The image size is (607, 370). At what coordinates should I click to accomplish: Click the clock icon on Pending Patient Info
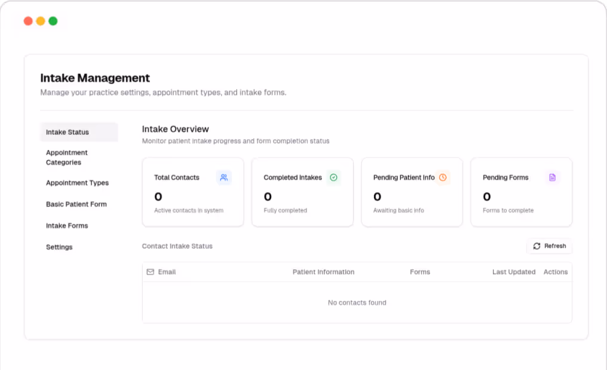coord(443,177)
